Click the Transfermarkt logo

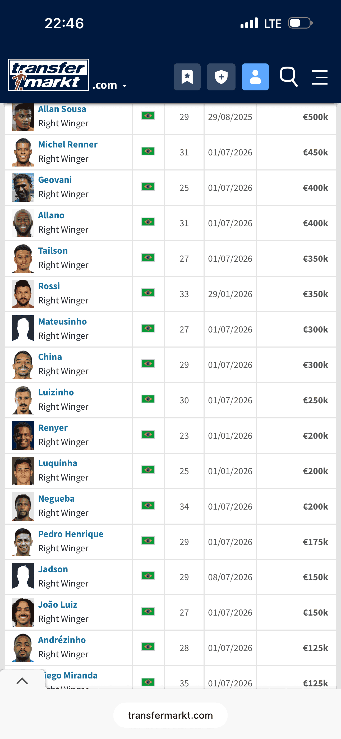point(48,75)
